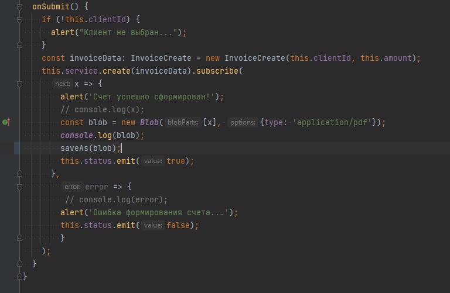The width and height of the screenshot is (450, 293).
Task: Click the fold end marker closing the error callback
Action: [x=19, y=237]
